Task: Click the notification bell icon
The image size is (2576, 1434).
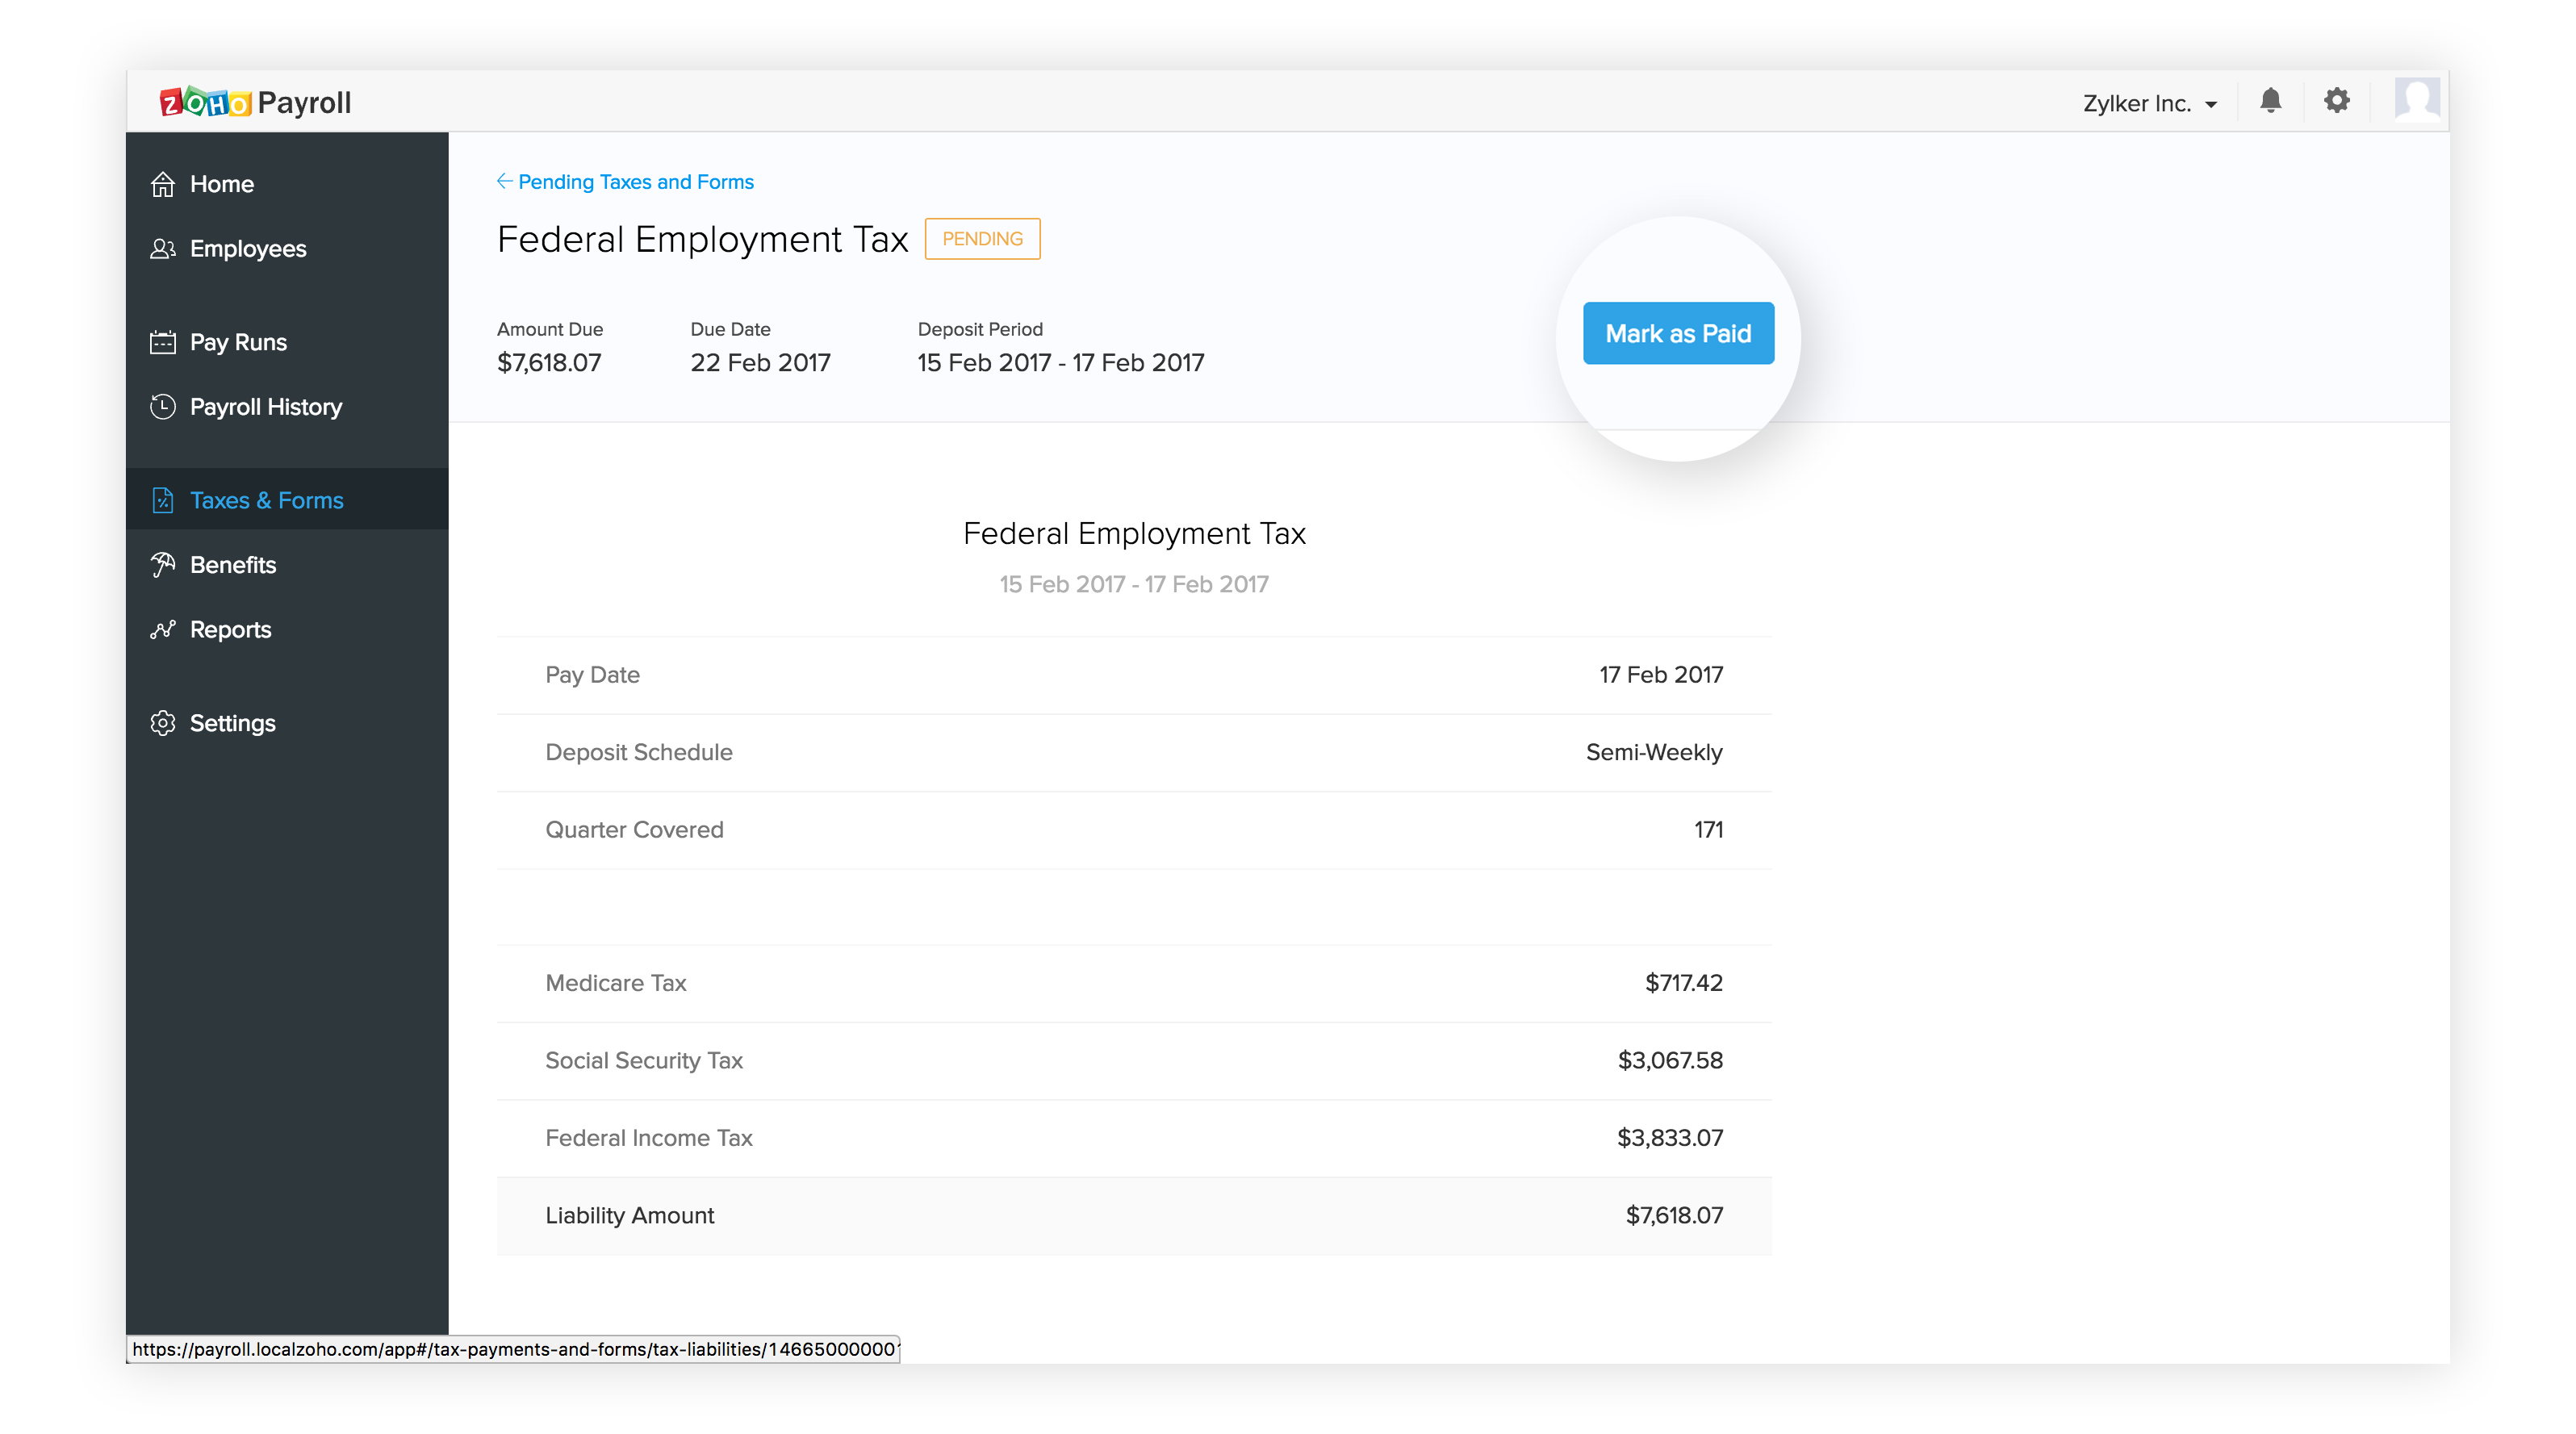Action: (x=2270, y=101)
